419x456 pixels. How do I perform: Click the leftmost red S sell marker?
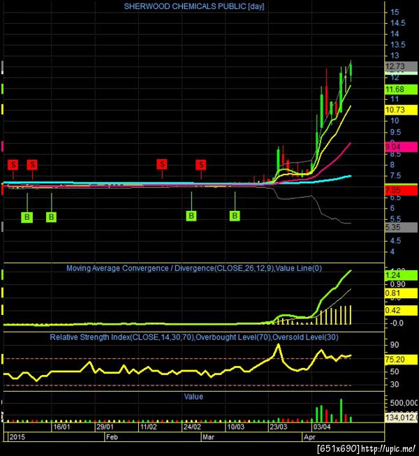[x=13, y=165]
